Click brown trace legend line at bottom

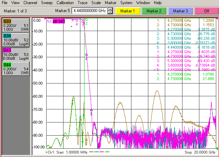(x=91, y=152)
